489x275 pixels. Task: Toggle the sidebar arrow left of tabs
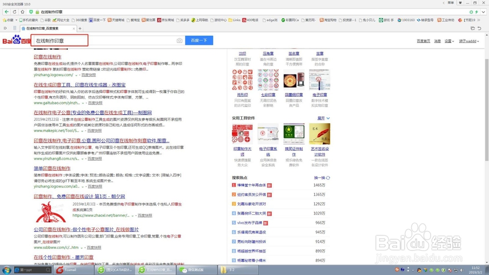pos(5,28)
